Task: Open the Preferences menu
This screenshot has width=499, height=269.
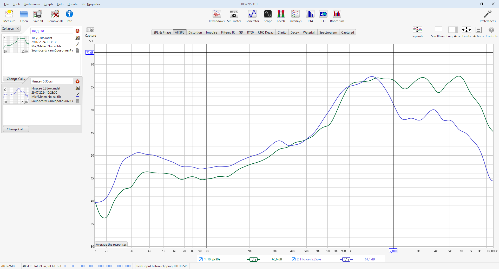Action: tap(32, 4)
